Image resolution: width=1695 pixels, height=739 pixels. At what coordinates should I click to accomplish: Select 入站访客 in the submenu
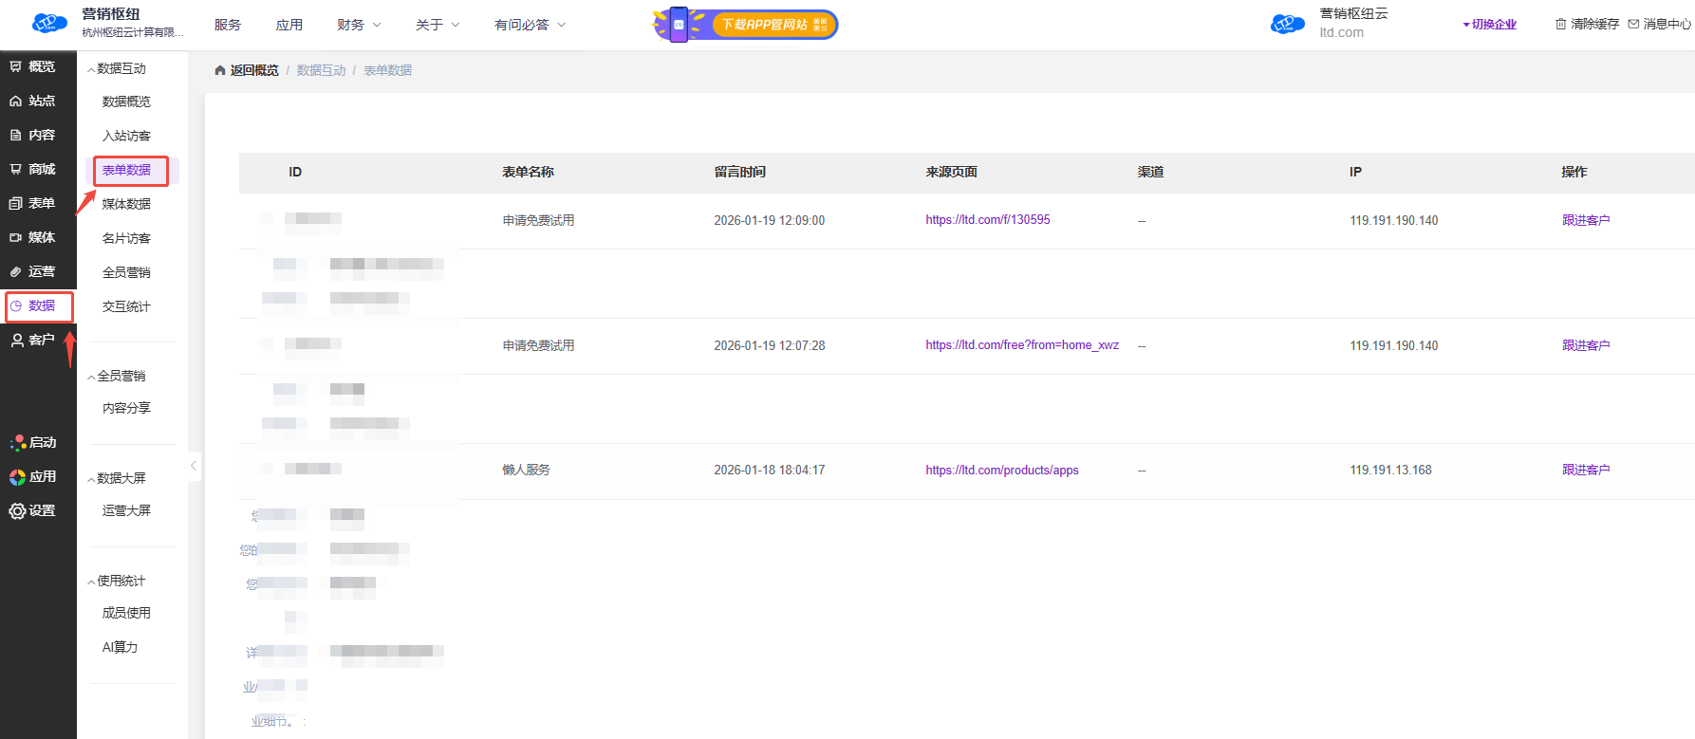click(x=126, y=136)
